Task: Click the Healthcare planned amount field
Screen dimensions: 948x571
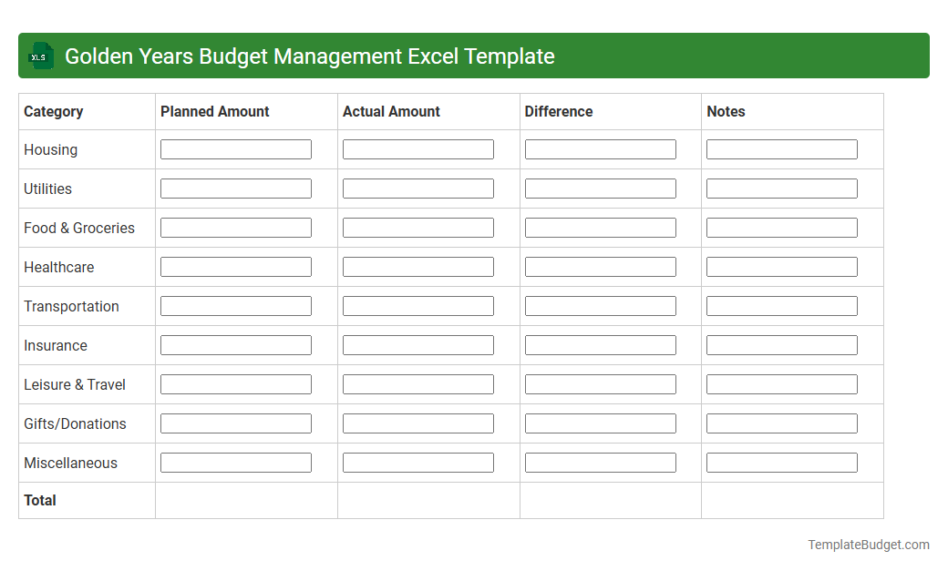Action: [235, 266]
